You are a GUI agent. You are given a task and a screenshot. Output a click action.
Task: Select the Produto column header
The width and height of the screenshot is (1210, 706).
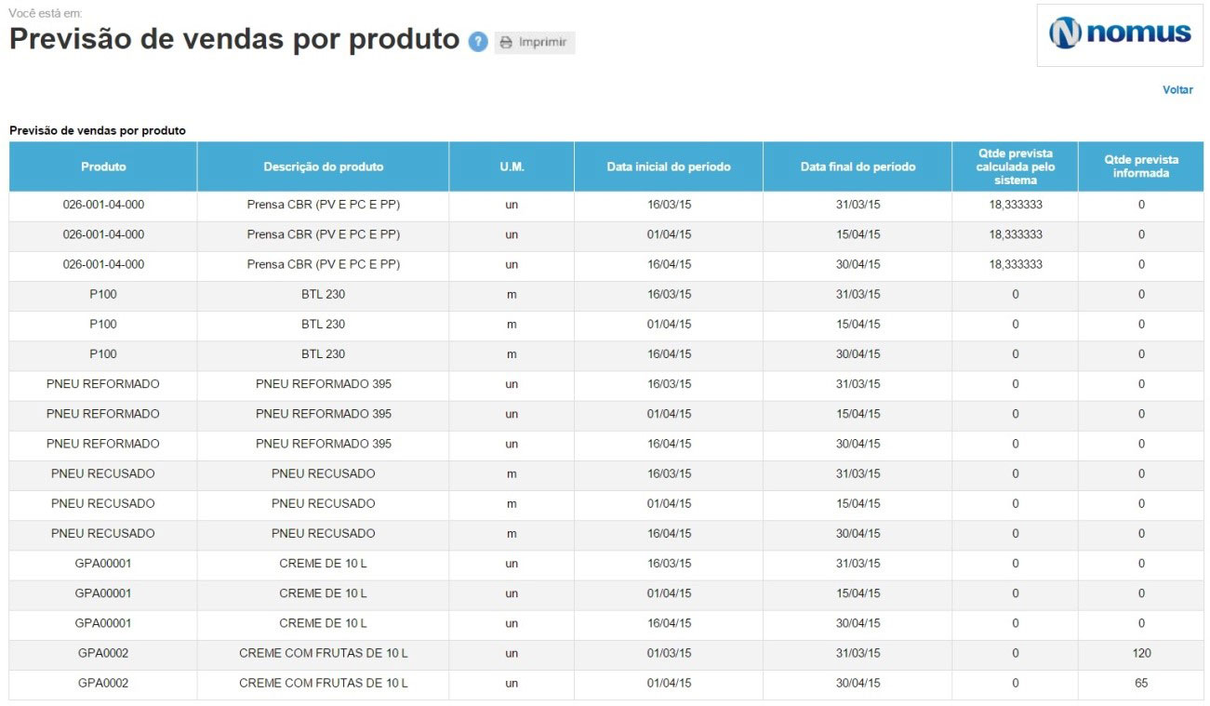coord(103,167)
